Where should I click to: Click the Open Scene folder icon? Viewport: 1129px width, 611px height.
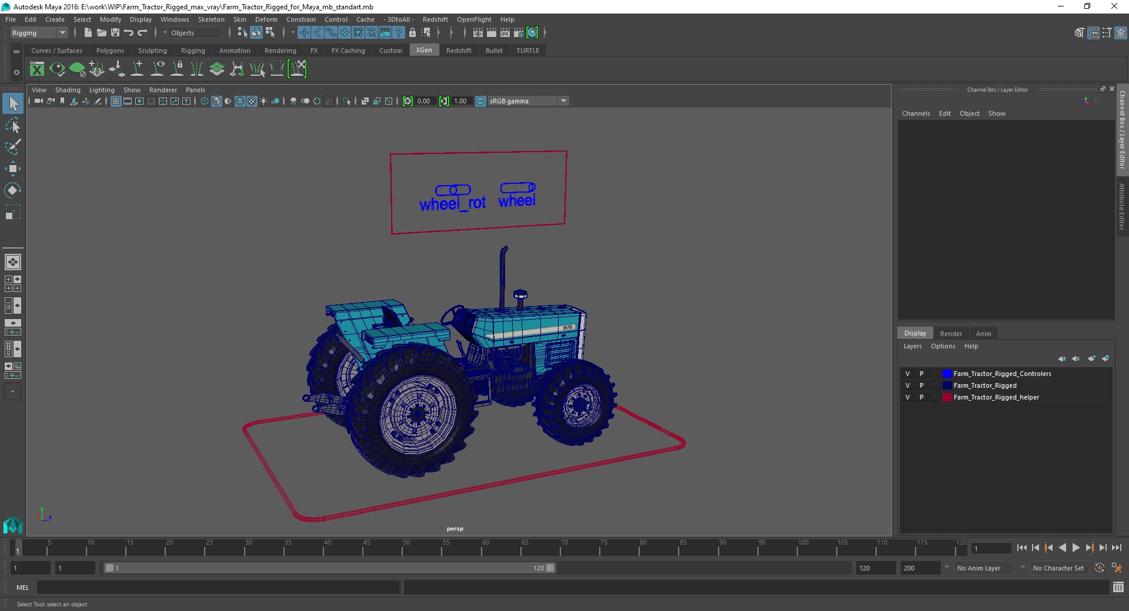[x=101, y=33]
